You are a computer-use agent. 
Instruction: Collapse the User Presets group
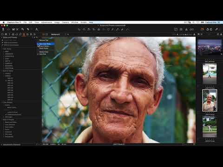tap(2, 103)
